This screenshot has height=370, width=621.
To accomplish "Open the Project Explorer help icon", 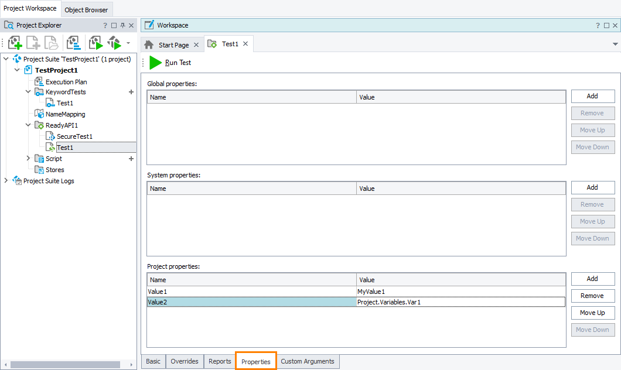I will (104, 25).
